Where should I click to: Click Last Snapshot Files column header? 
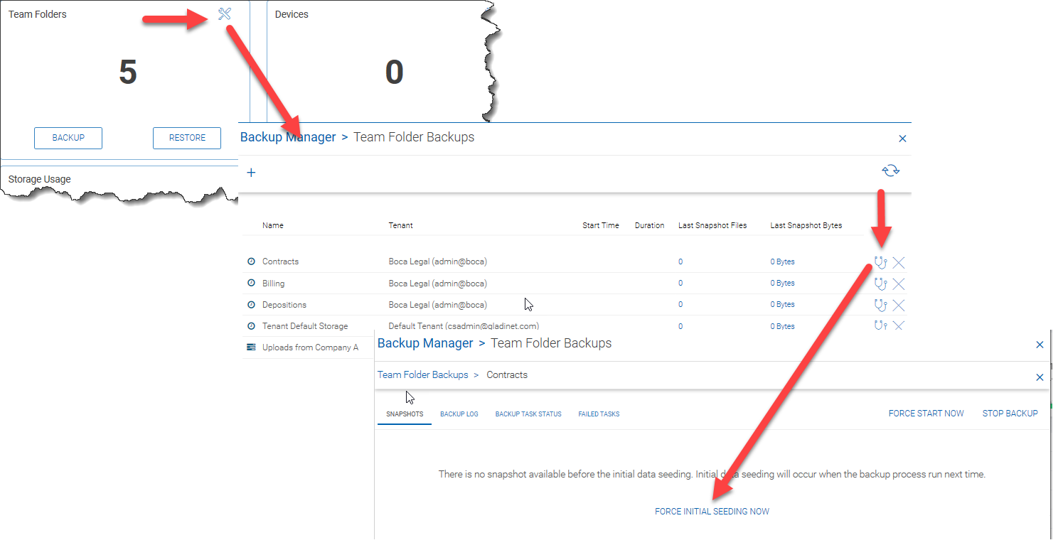[x=712, y=225]
